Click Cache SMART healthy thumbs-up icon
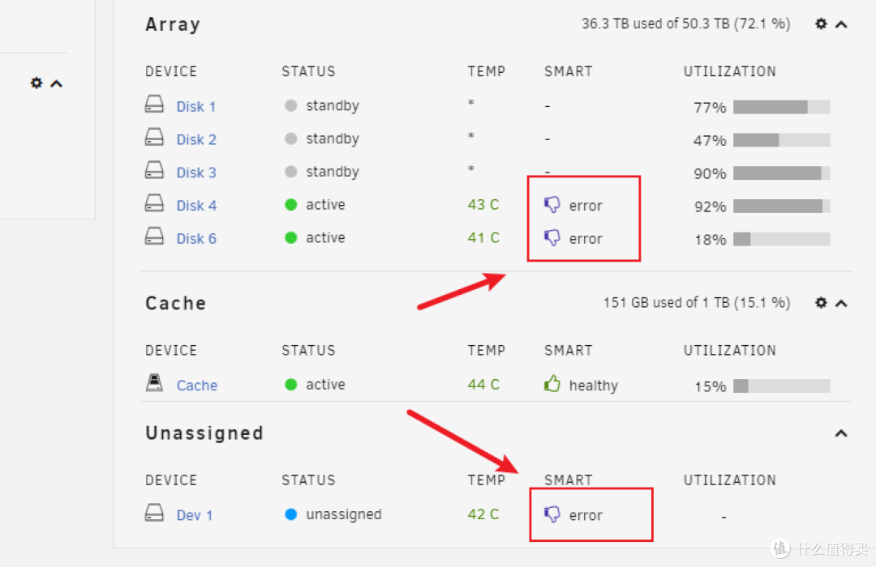This screenshot has height=567, width=876. (x=552, y=385)
